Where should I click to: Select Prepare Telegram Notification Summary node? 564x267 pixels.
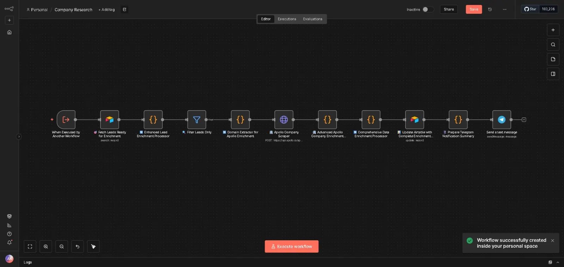point(458,120)
